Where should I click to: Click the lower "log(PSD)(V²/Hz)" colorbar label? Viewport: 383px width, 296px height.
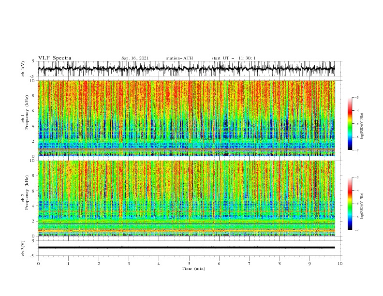[362, 206]
